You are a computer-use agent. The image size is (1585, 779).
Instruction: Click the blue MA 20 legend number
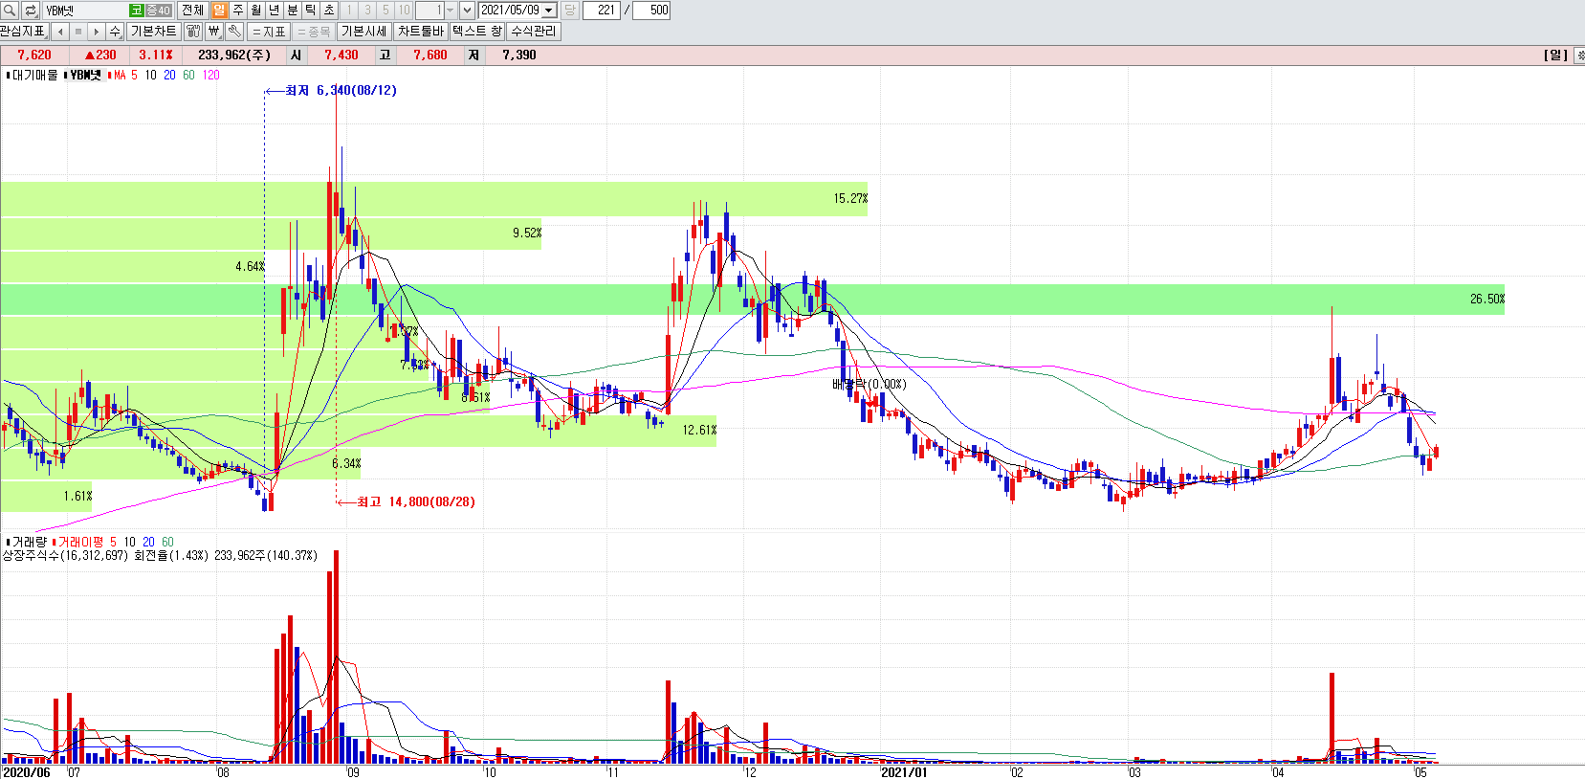(169, 75)
